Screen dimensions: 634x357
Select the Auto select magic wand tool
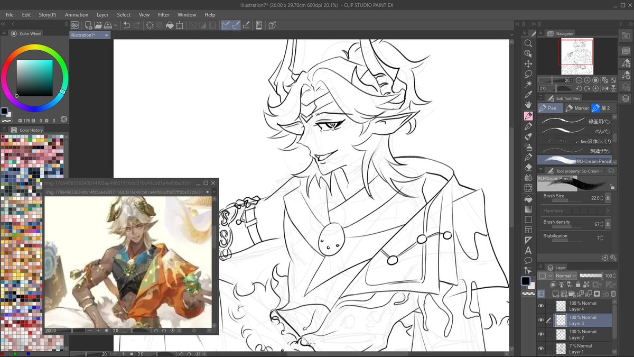tap(528, 85)
